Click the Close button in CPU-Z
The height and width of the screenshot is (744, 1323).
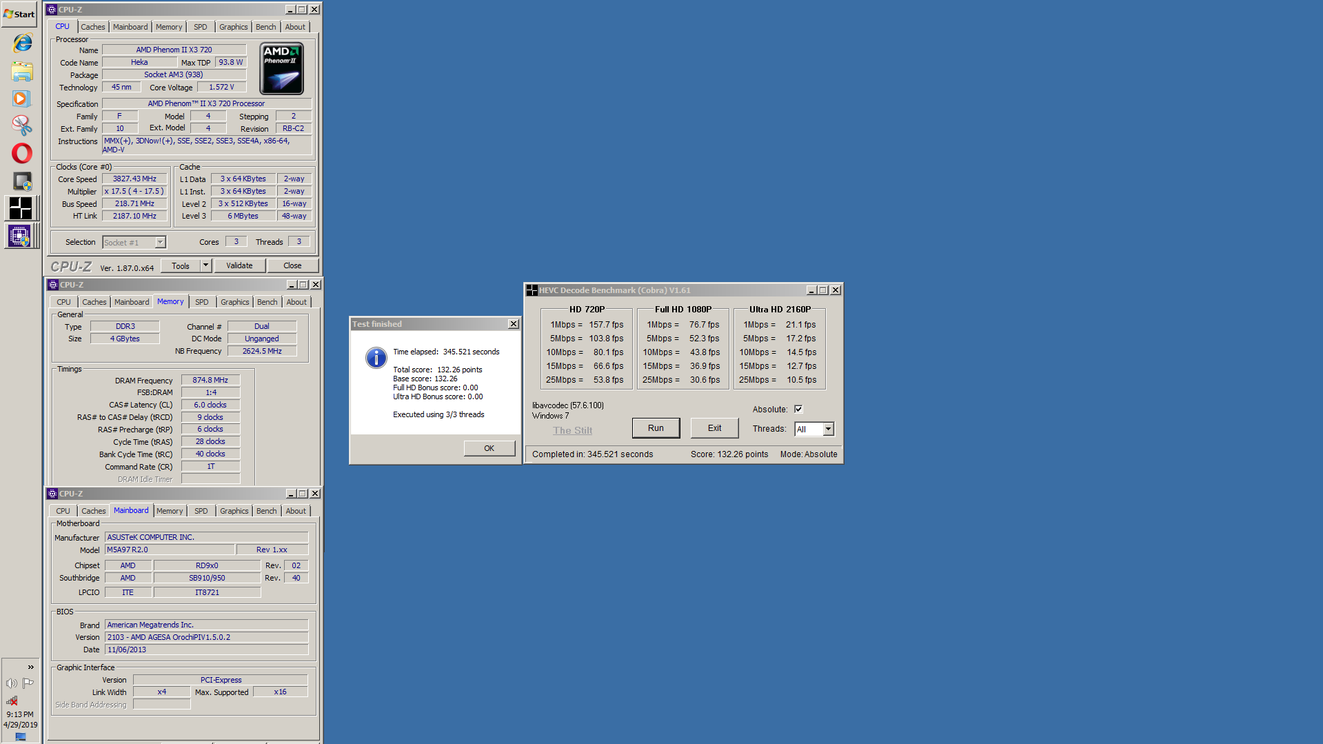tap(292, 265)
